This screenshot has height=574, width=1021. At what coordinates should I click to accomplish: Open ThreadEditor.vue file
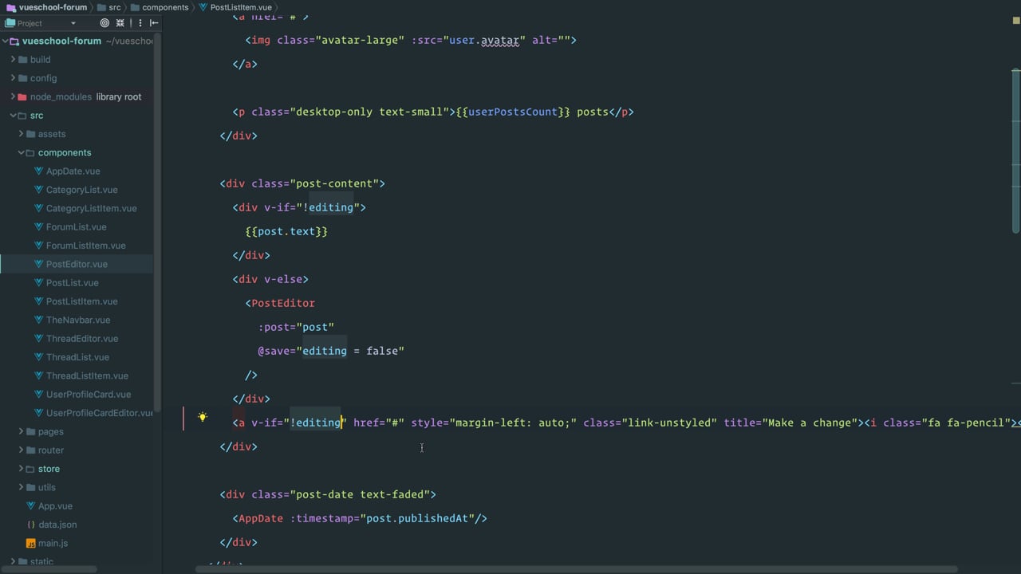[82, 339]
